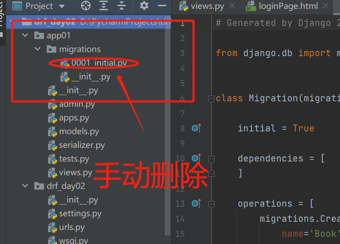This screenshot has width=340, height=244.
Task: Click override gutter icon on line 8
Action: coord(196,128)
